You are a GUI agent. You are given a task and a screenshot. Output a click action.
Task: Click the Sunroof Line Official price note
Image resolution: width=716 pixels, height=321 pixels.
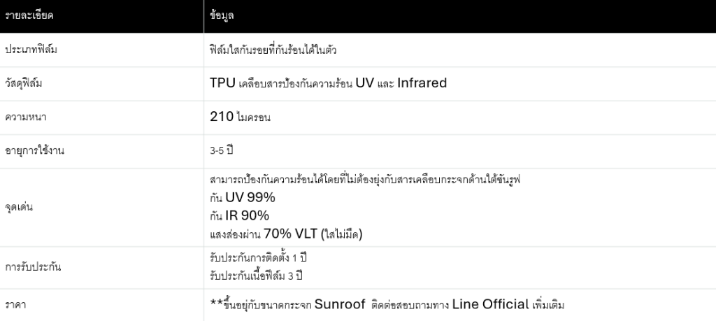point(387,305)
